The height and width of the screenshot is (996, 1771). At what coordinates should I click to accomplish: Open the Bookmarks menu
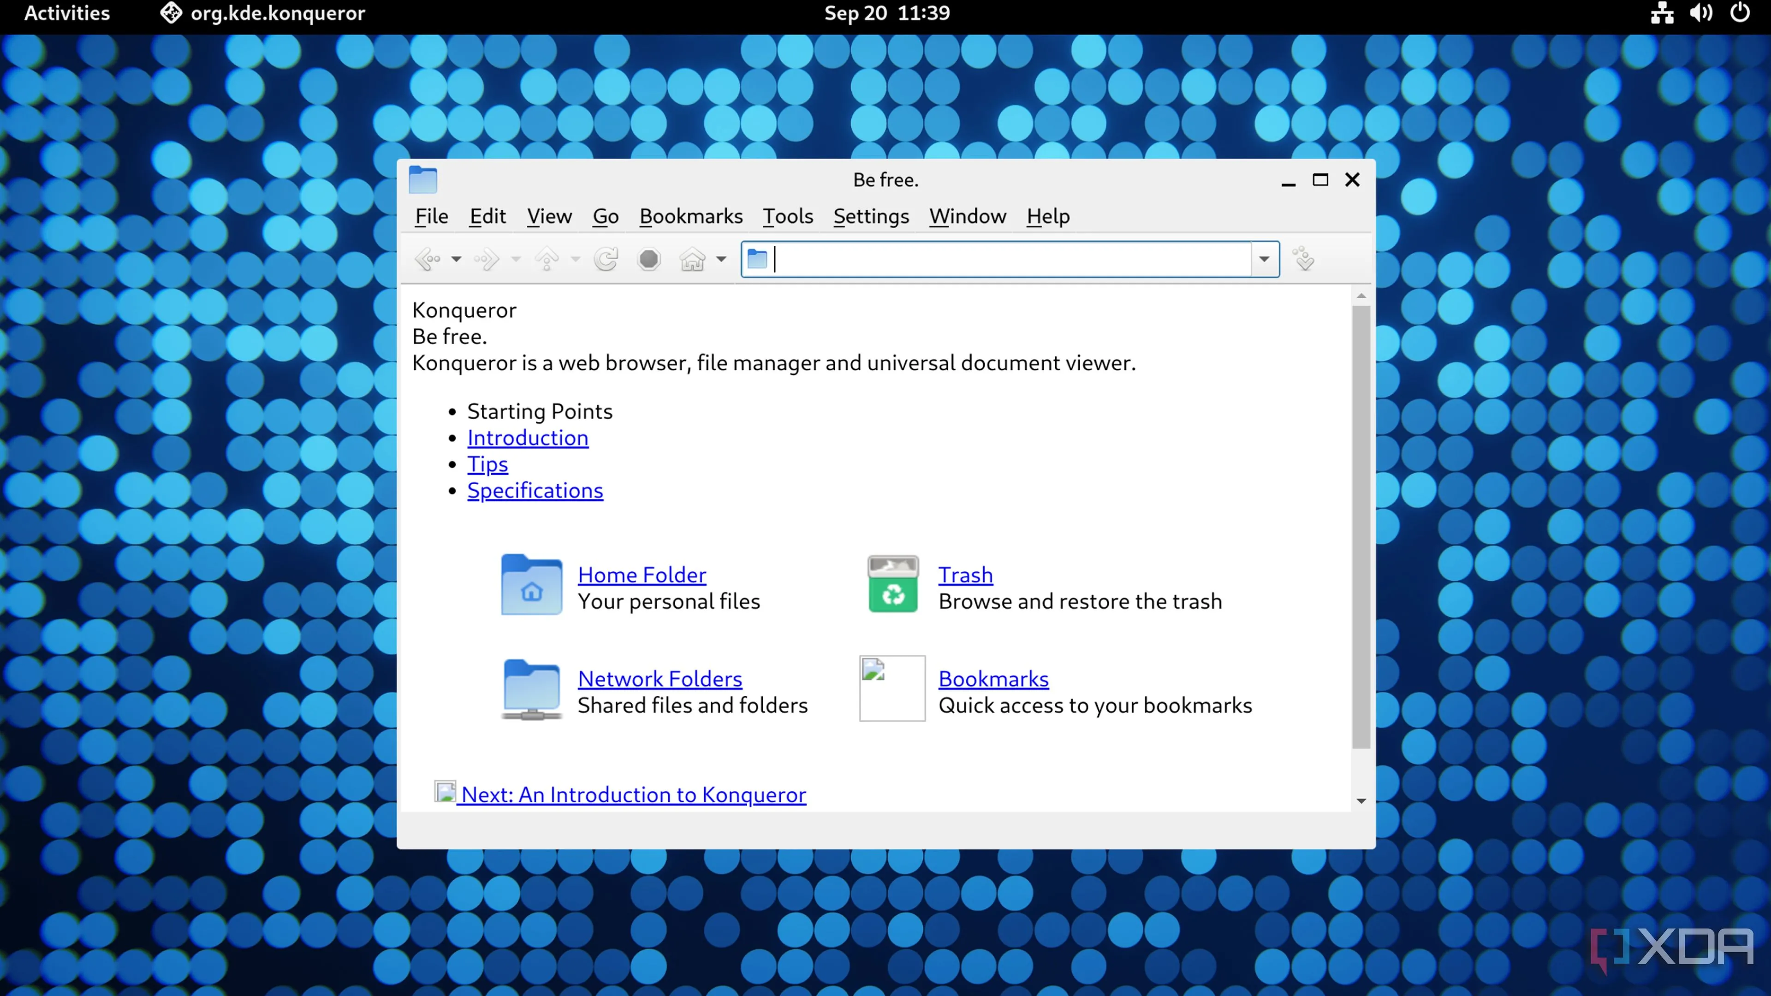coord(690,217)
